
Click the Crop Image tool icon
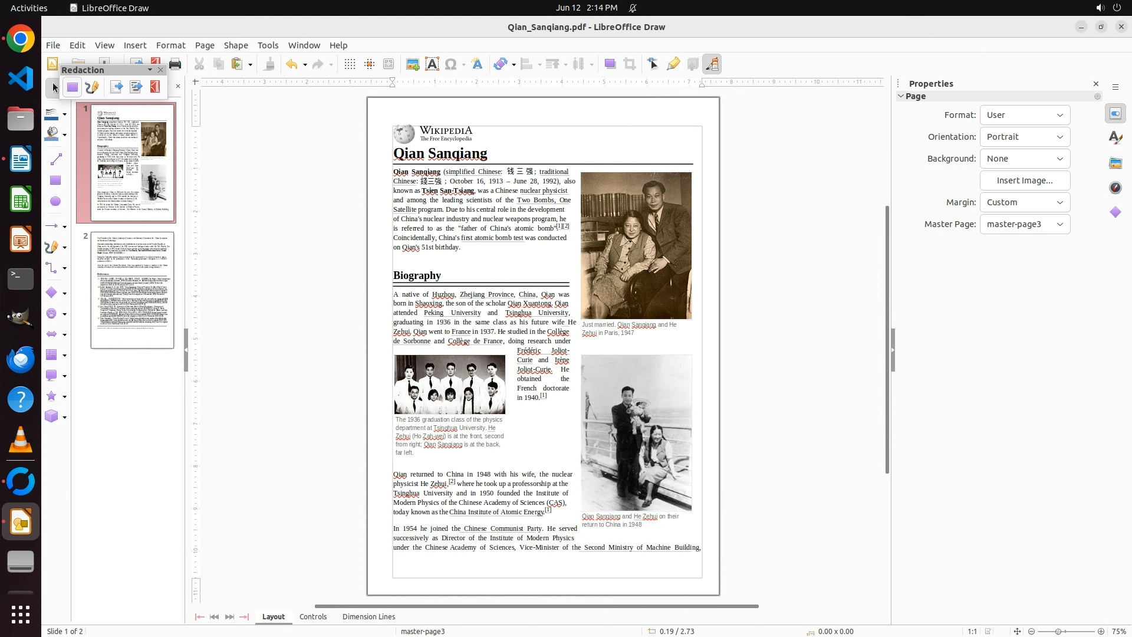630,64
